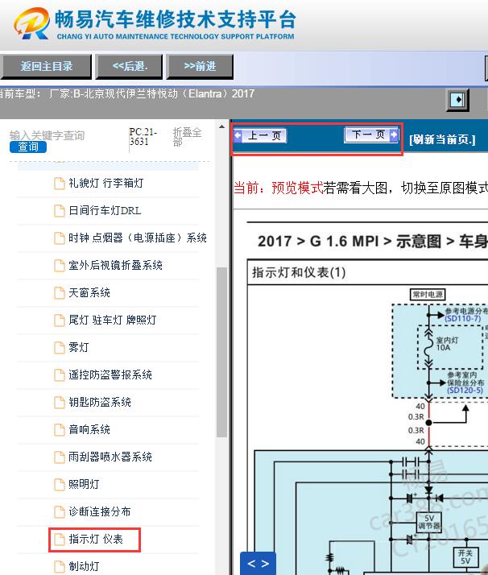Open 室外后视镜折叠系统 entry
Screen dimensions: 488x575
point(115,265)
